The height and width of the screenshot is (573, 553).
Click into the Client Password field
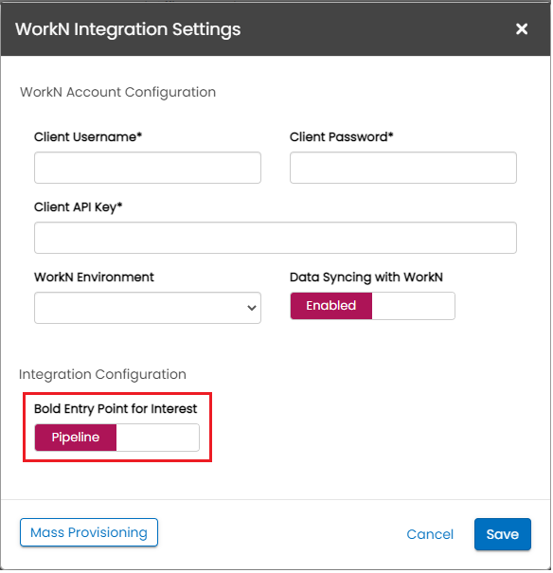click(403, 168)
